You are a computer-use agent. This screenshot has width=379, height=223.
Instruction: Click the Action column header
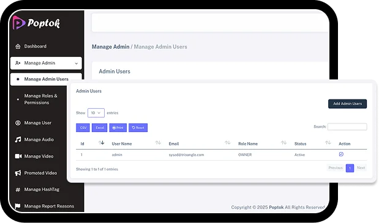click(345, 144)
